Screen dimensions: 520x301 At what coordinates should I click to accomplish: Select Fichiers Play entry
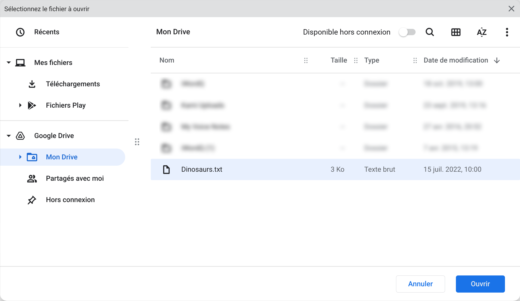(66, 105)
